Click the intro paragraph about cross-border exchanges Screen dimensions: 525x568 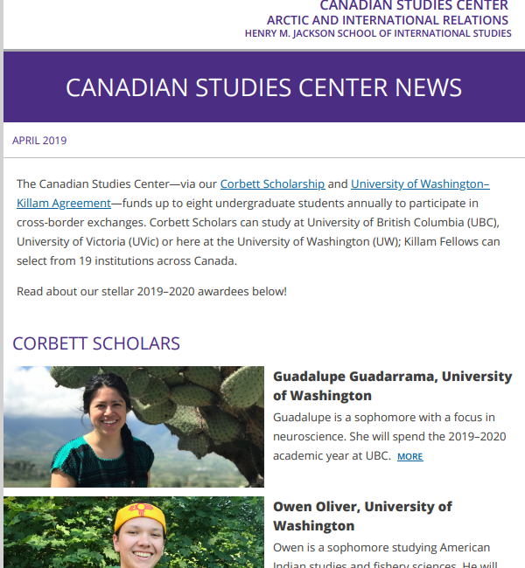point(258,223)
